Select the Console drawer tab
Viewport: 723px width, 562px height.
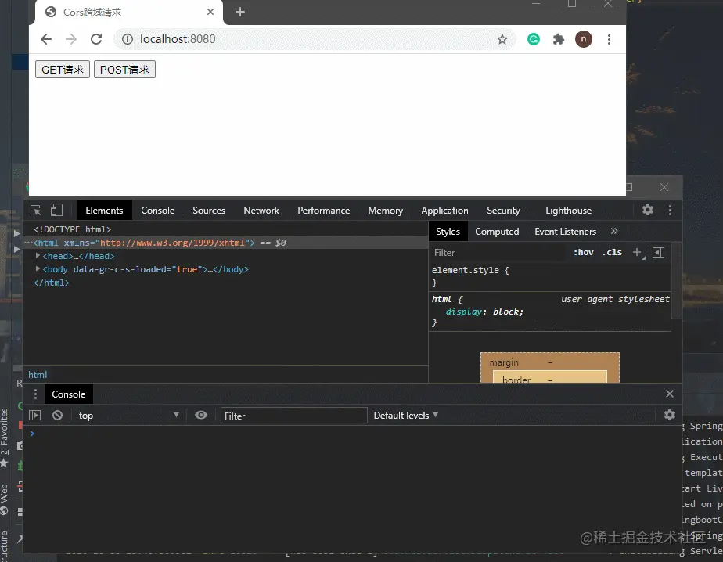[69, 394]
